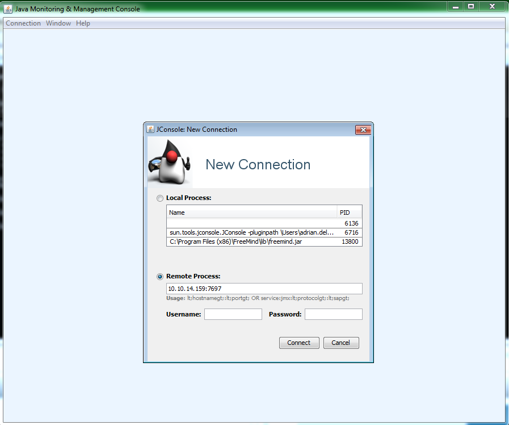The height and width of the screenshot is (425, 509).
Task: Select the sun.tools.jconsole.JConsole process row
Action: click(264, 232)
